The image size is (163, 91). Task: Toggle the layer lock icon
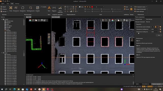(x=90, y=7)
